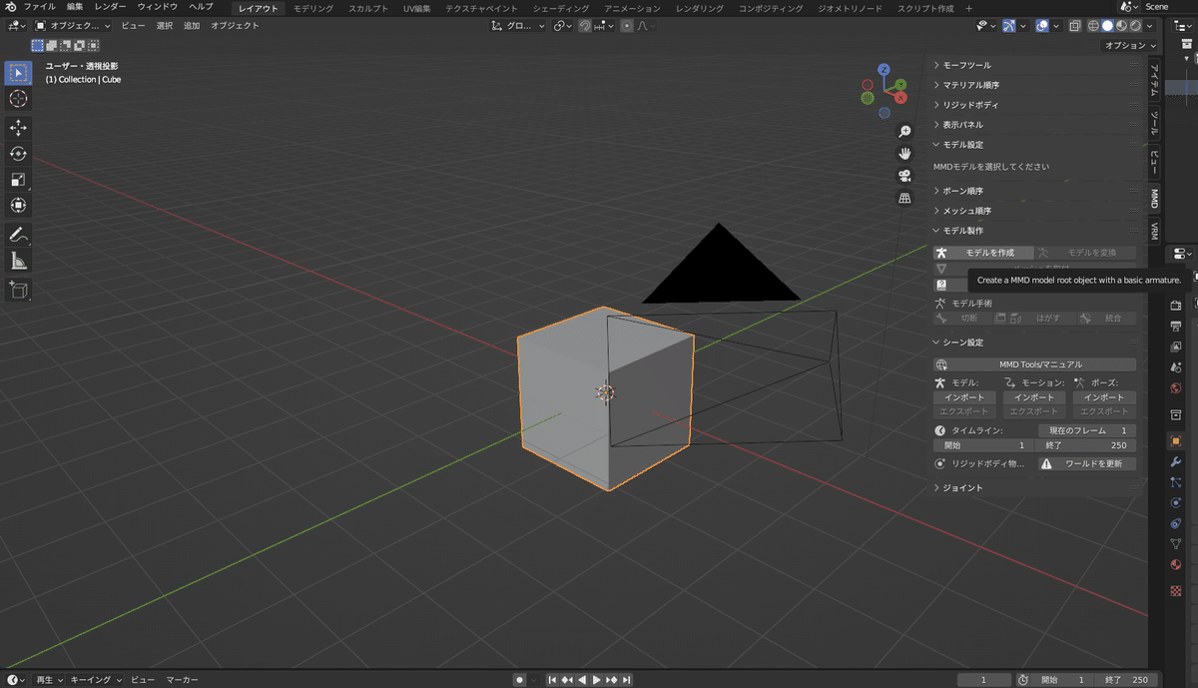Open the ファイル menu
Viewport: 1198px width, 688px height.
40,7
